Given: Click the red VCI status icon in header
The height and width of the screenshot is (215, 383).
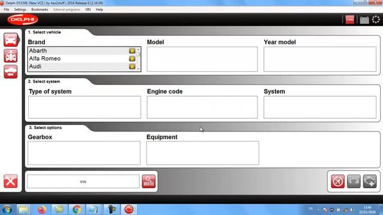Looking at the screenshot, I should tap(349, 20).
